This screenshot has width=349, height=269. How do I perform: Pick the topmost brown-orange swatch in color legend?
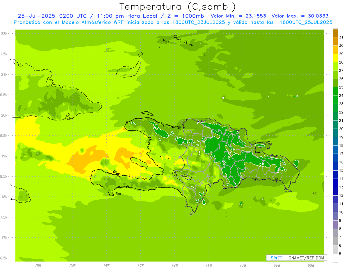[x=335, y=33]
